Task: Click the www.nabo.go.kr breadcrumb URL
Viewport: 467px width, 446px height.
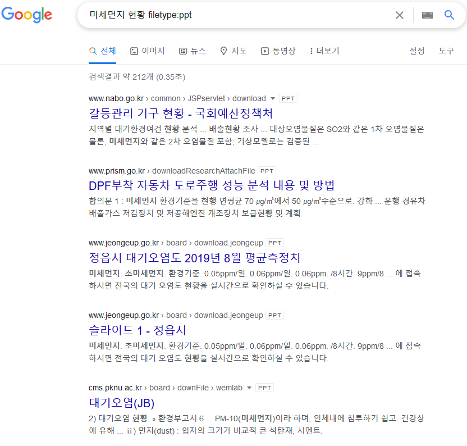Action: click(x=177, y=98)
